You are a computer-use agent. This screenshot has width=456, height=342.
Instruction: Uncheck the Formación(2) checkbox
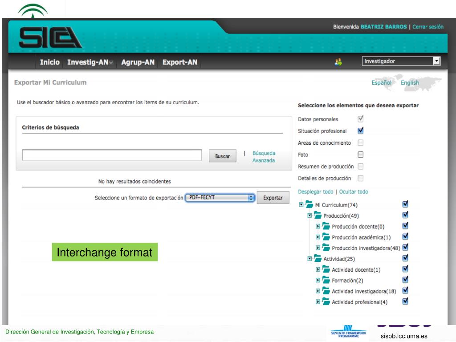click(405, 280)
